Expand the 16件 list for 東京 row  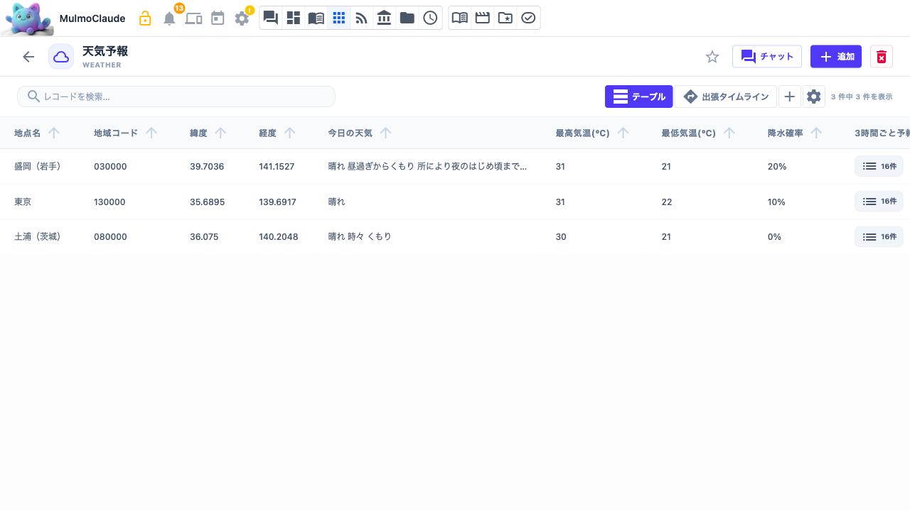tap(879, 202)
